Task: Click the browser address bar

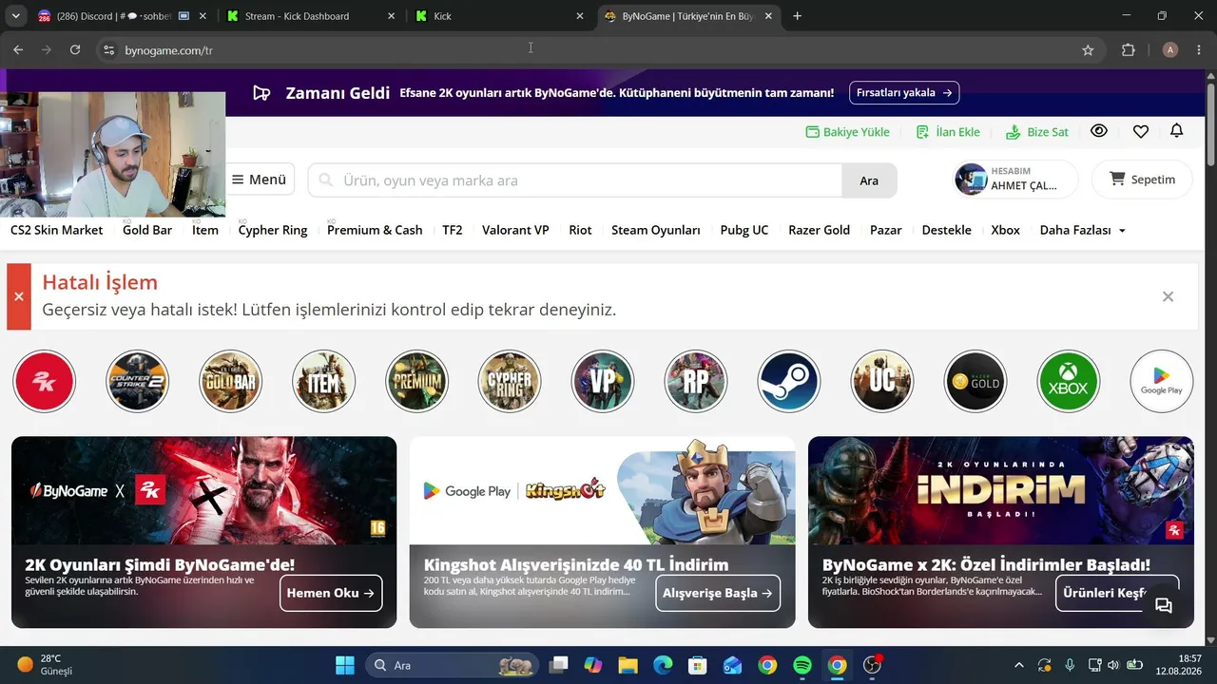Action: point(599,50)
